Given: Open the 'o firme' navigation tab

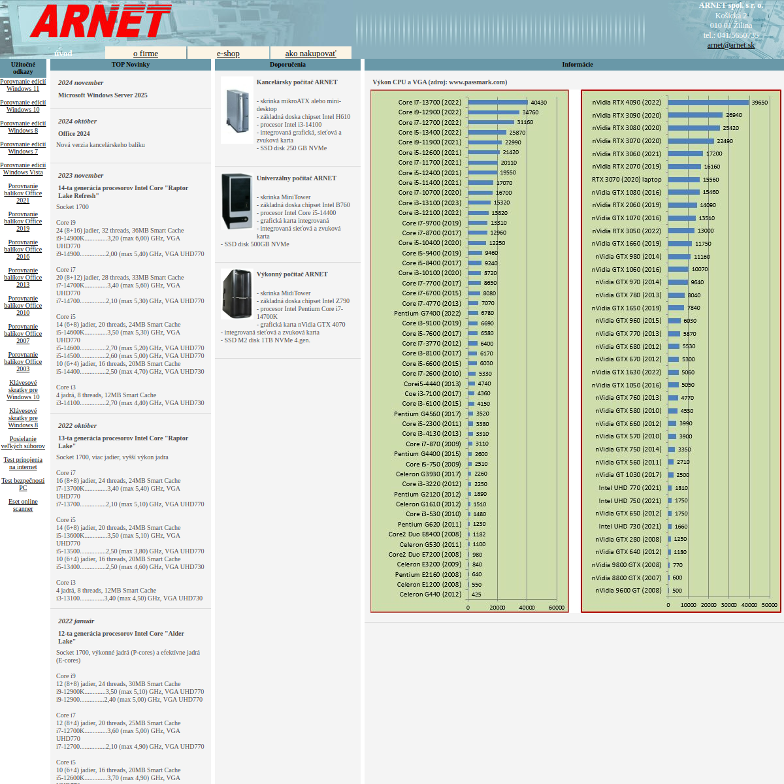Looking at the screenshot, I should point(146,54).
